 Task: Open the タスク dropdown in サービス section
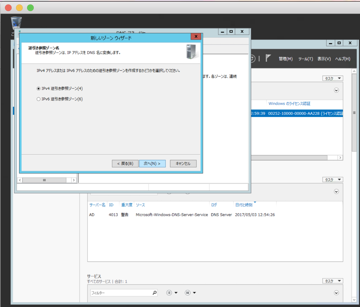pos(333,281)
